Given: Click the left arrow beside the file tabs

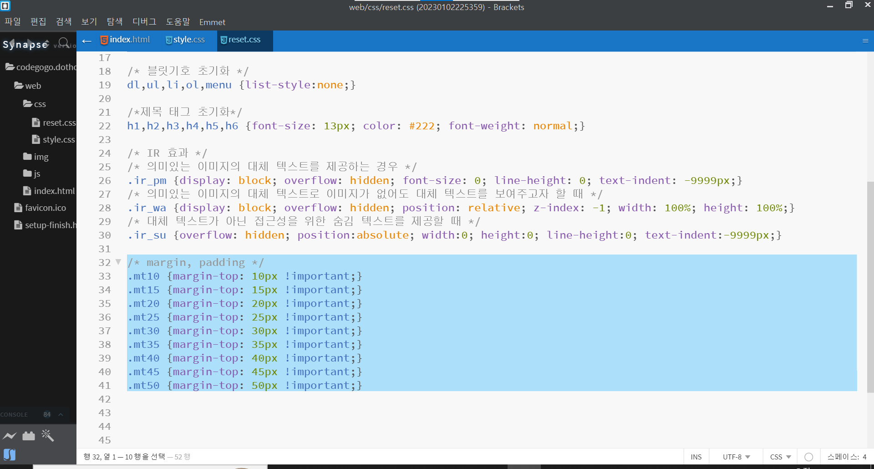Looking at the screenshot, I should click(x=87, y=41).
